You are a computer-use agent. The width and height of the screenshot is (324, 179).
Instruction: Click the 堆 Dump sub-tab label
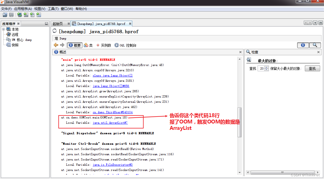click(x=60, y=39)
